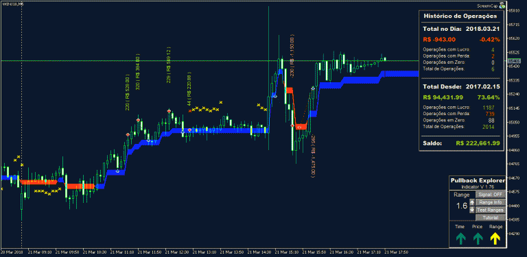The image size is (527, 257).
Task: Decrease Range with the down arrow
Action: pyautogui.click(x=472, y=210)
